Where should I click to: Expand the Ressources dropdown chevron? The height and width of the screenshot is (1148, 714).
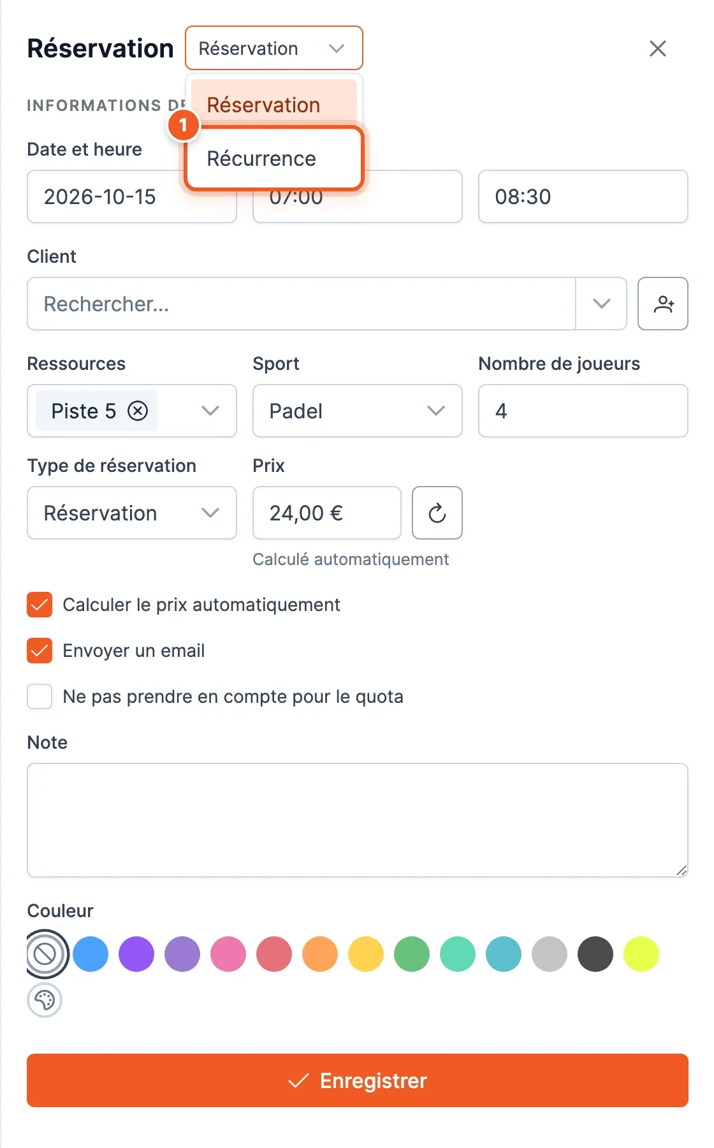(210, 411)
